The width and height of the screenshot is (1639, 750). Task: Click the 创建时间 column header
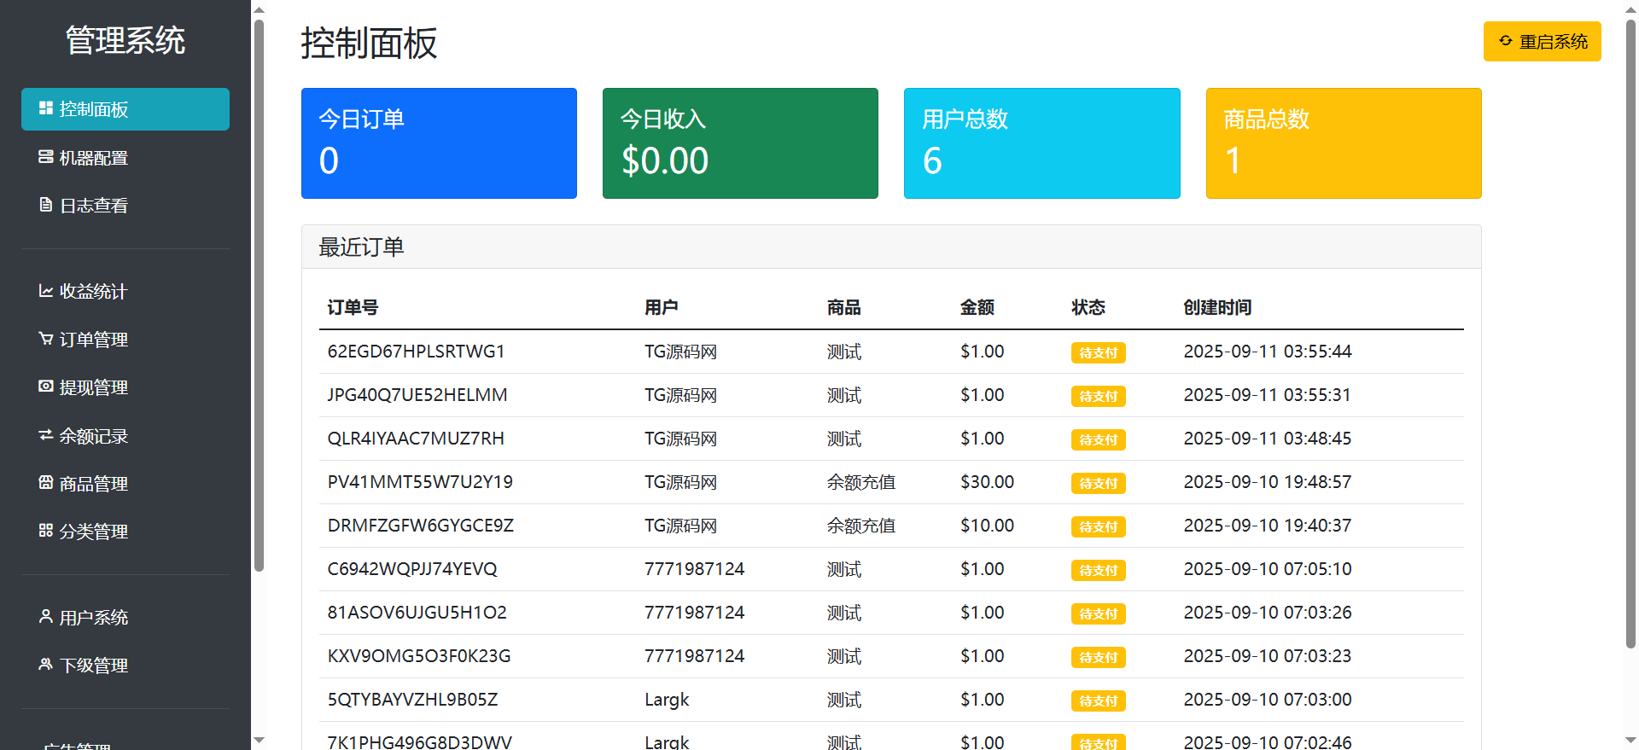[x=1217, y=307]
